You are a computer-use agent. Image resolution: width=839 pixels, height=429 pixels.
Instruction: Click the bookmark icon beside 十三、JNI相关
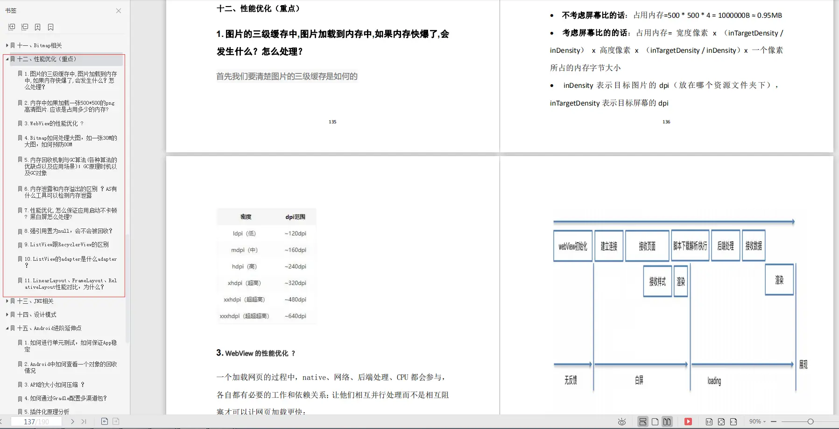tap(13, 301)
